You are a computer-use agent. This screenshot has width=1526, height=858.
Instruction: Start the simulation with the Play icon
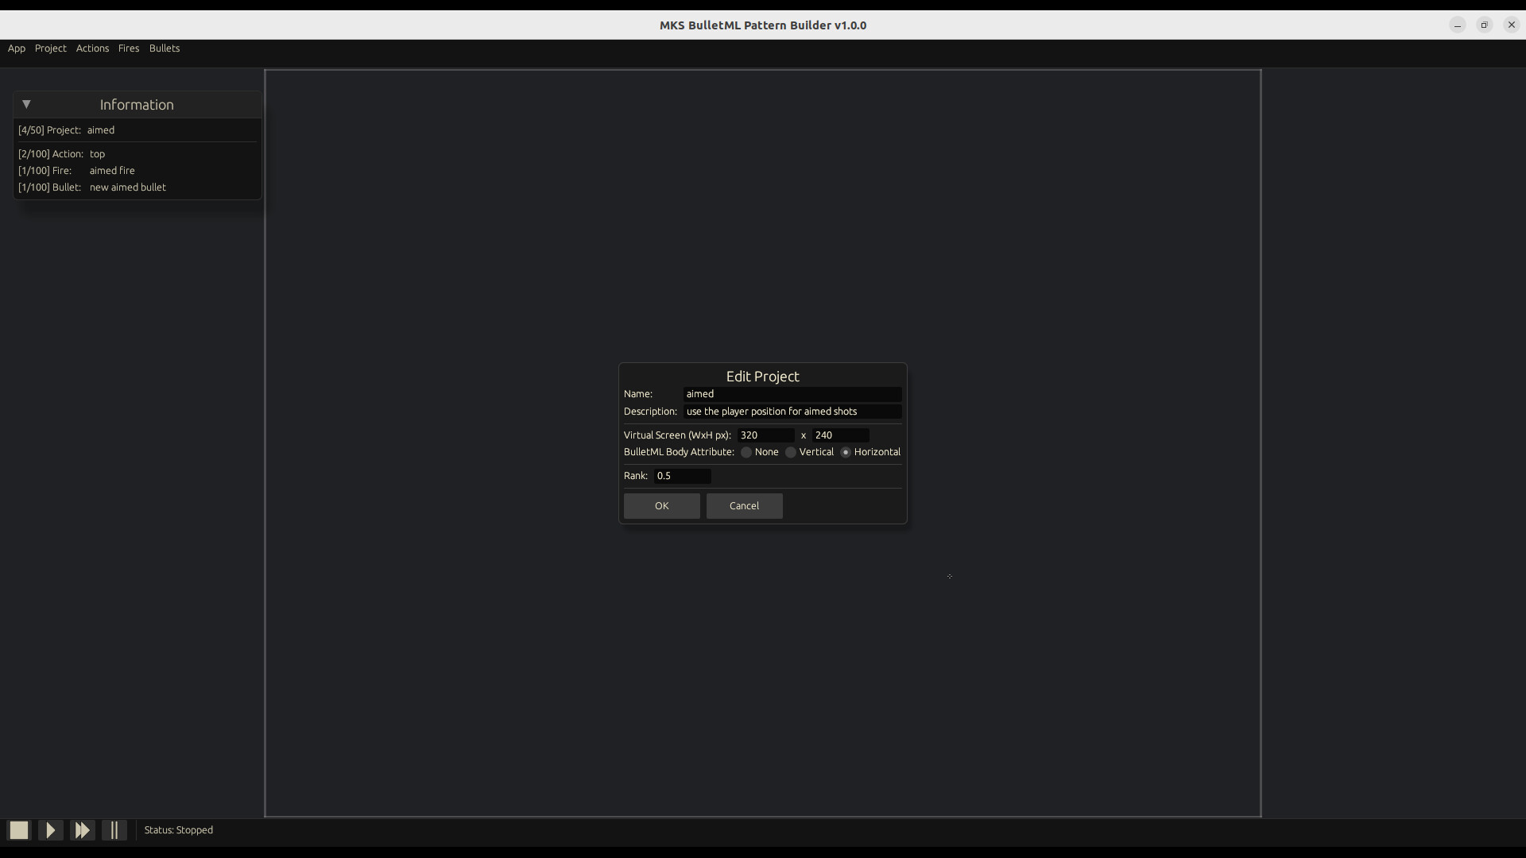point(49,829)
